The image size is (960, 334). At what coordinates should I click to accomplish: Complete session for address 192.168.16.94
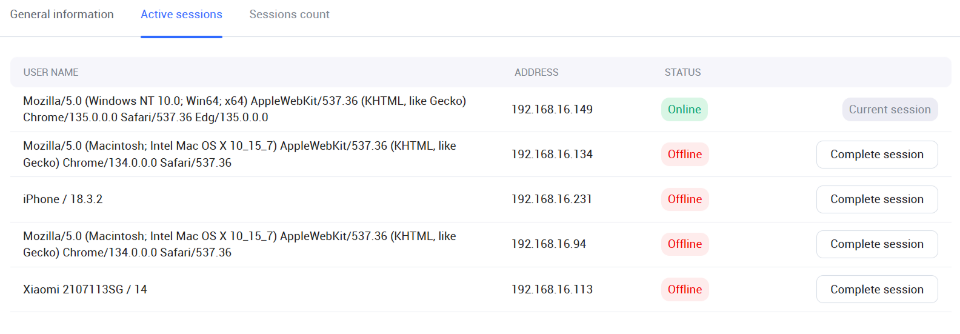pos(876,244)
